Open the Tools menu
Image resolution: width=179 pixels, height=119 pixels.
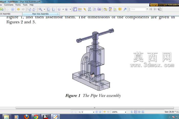tap(25, 5)
